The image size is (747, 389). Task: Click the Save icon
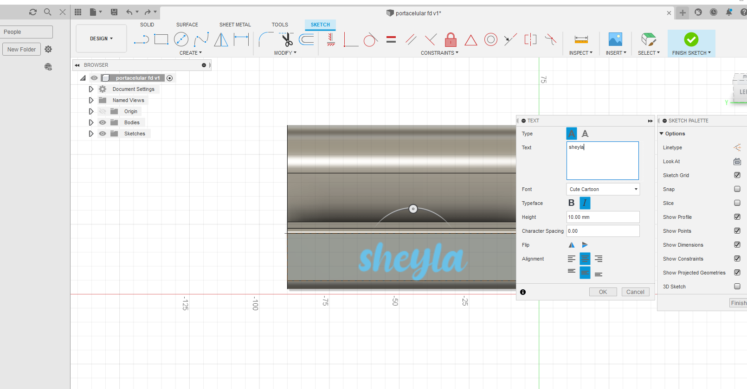pyautogui.click(x=114, y=12)
